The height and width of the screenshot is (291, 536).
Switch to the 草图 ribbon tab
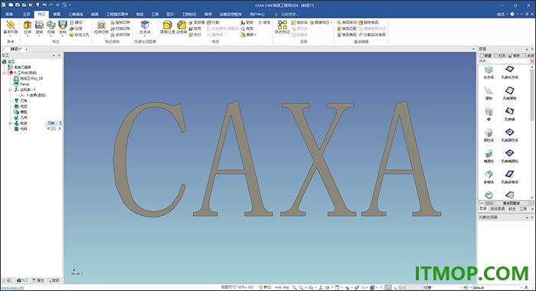(x=57, y=15)
